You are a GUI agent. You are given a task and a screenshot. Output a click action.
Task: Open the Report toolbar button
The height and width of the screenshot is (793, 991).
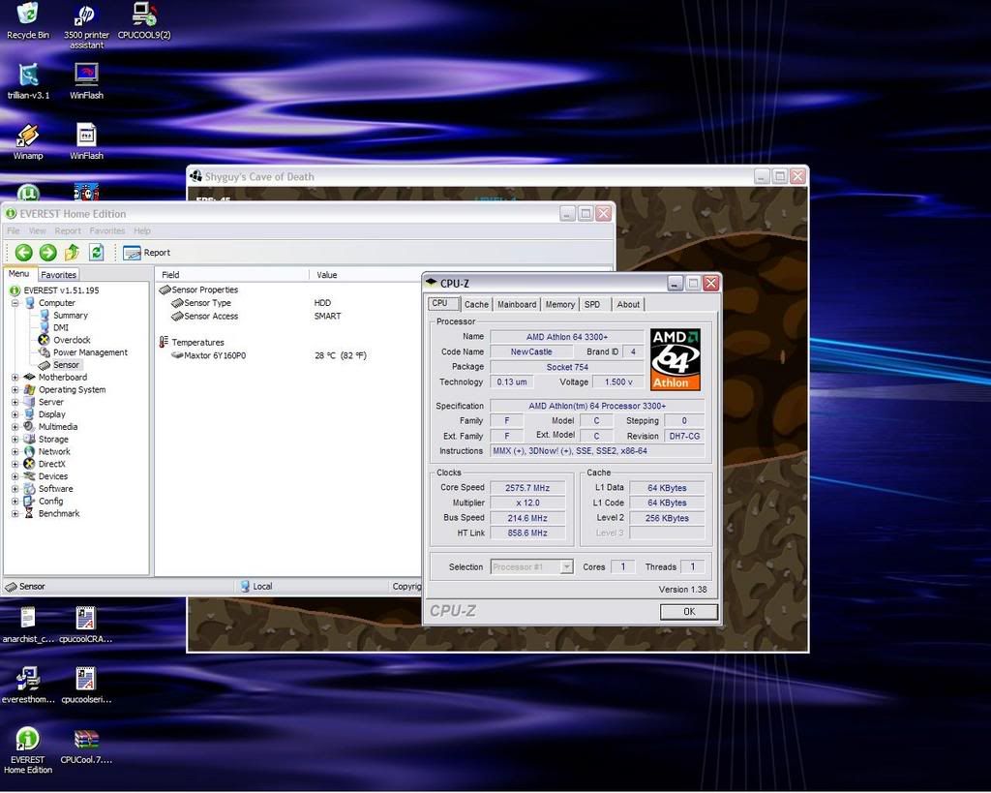point(146,253)
